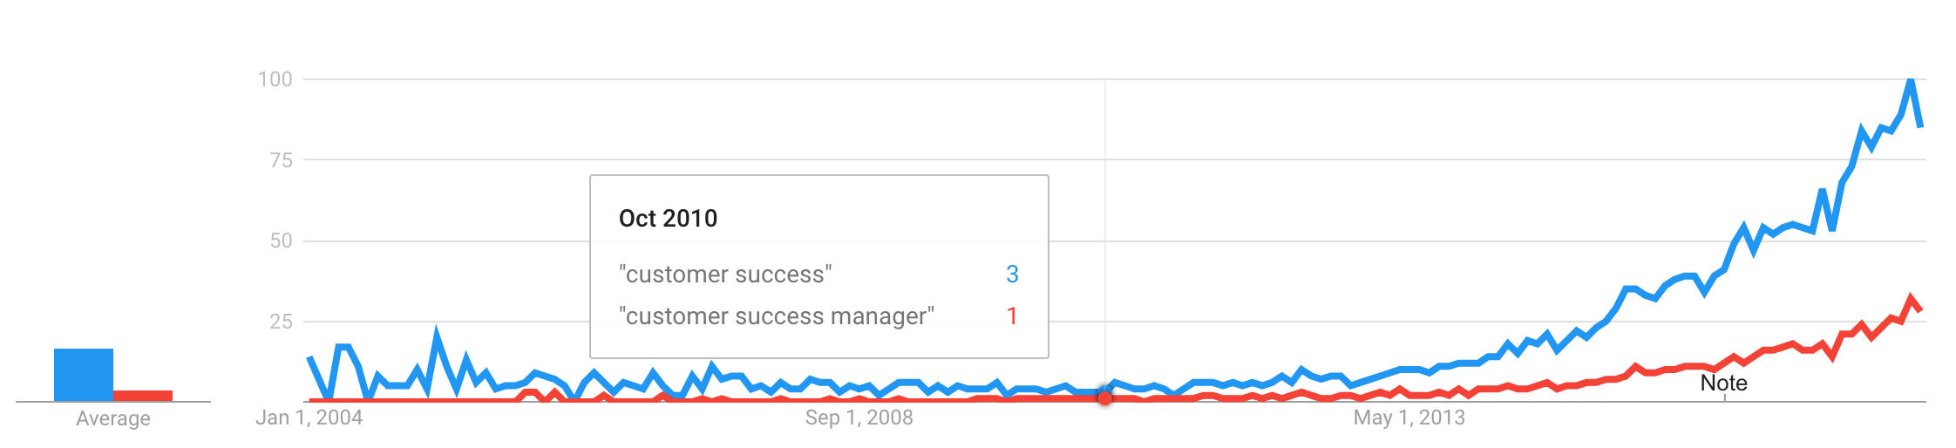Click the red data point at Oct 2010
The width and height of the screenshot is (1956, 448).
tap(1104, 397)
